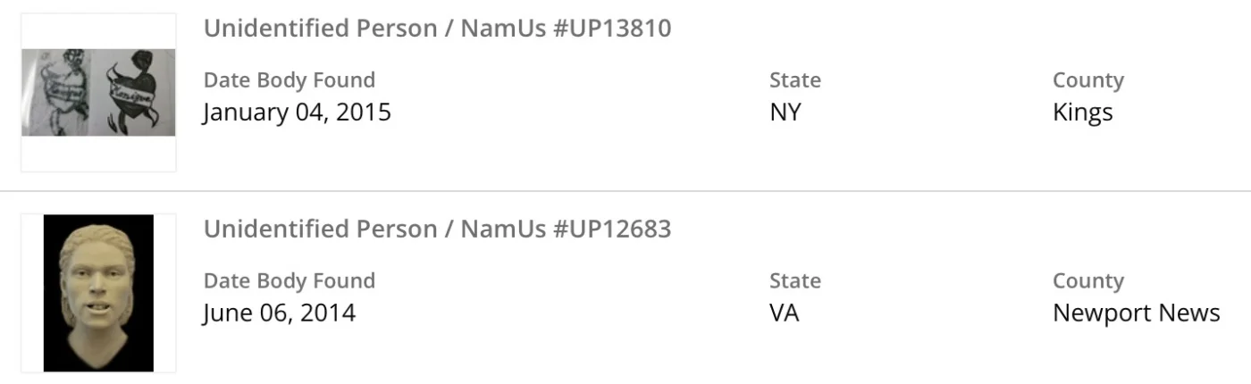This screenshot has height=384, width=1251.
Task: Open the facial reconstruction thumbnail for UP12683
Action: [x=98, y=293]
